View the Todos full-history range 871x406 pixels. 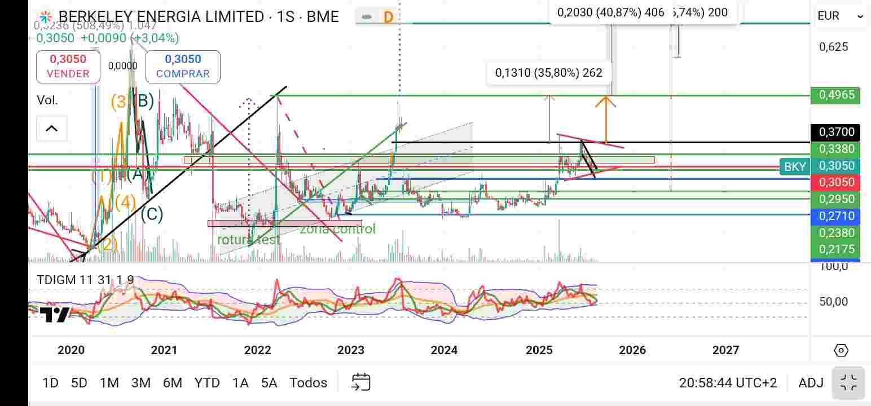tap(309, 383)
